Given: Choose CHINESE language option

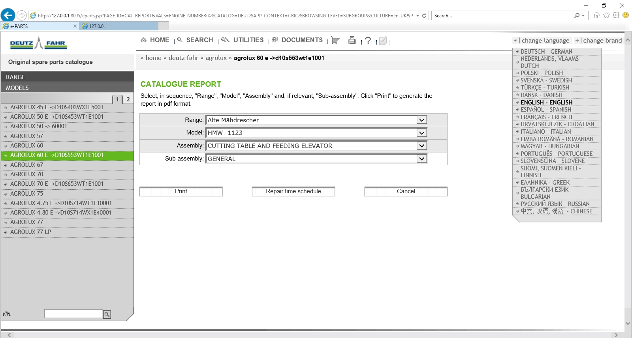Looking at the screenshot, I should pyautogui.click(x=557, y=211).
